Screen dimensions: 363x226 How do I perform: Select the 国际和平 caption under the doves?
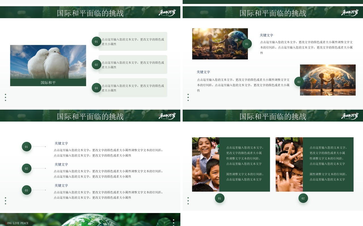(48, 83)
